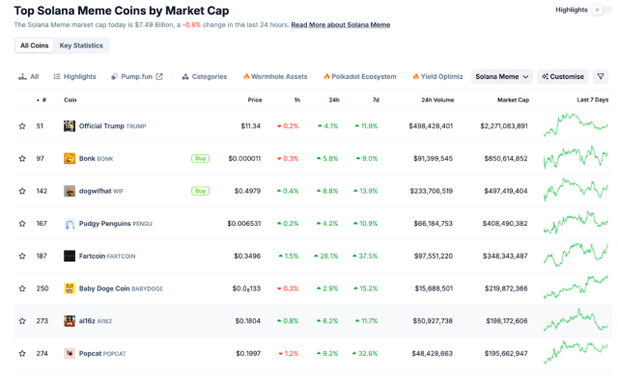Click the ai16z coin logo
618x382 pixels.
[x=70, y=321]
